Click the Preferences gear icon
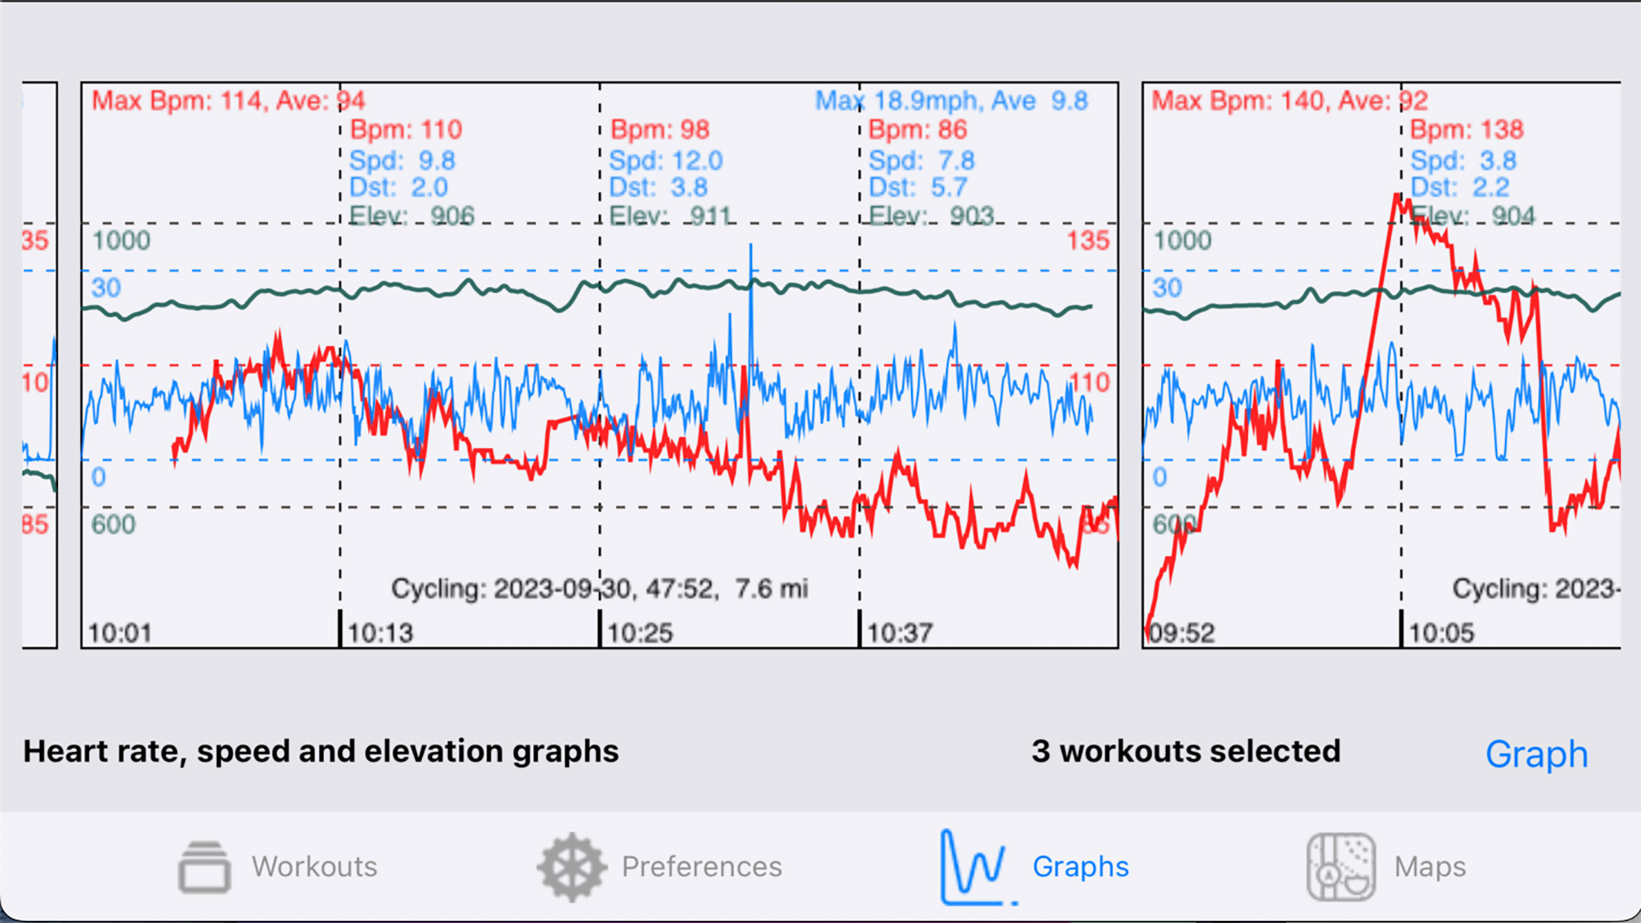This screenshot has width=1641, height=923. click(x=571, y=867)
